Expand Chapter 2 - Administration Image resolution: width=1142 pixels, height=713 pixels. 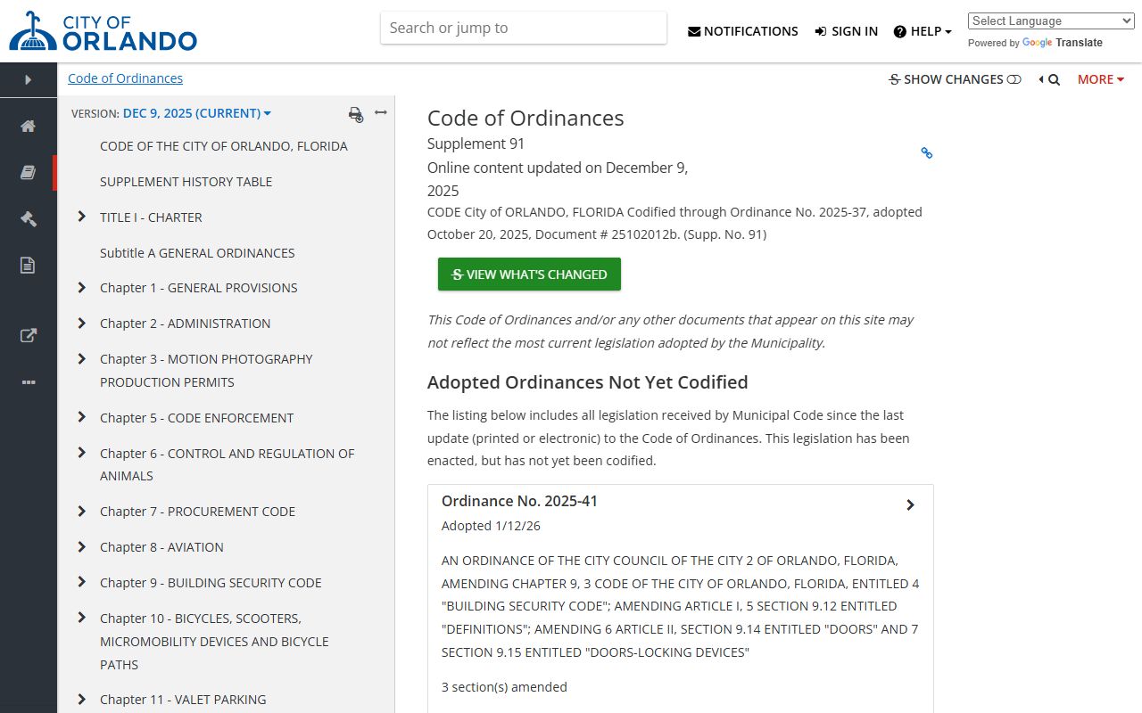click(82, 323)
